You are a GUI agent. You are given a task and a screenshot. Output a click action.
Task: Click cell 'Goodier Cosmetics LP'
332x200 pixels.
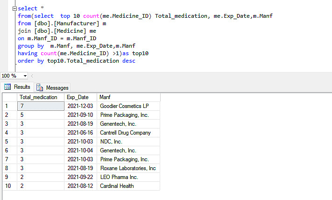128,106
